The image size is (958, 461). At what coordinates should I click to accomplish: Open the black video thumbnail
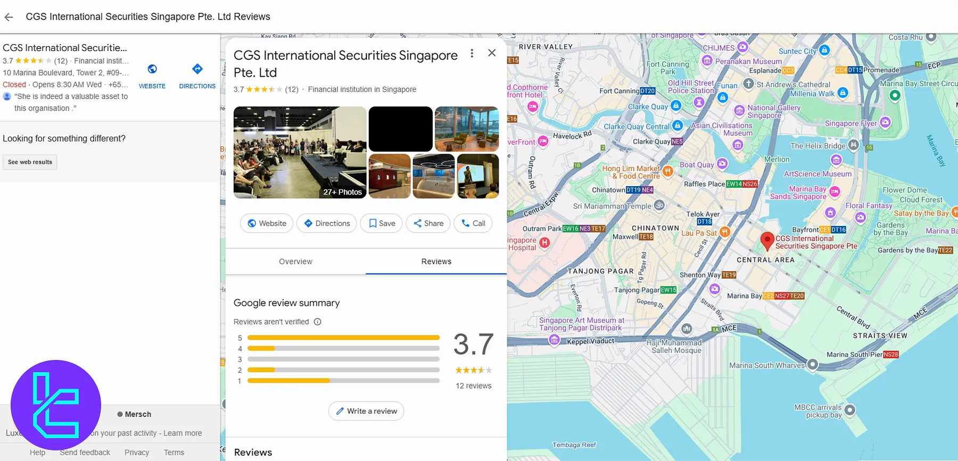(400, 129)
